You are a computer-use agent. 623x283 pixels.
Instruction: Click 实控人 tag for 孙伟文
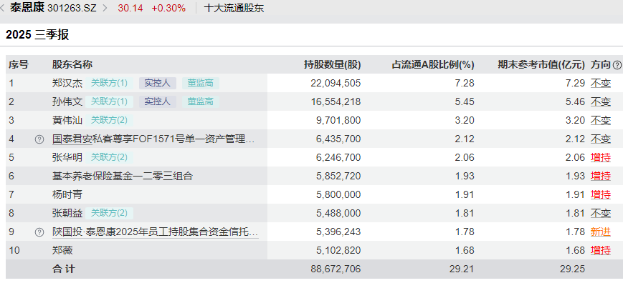(x=157, y=101)
